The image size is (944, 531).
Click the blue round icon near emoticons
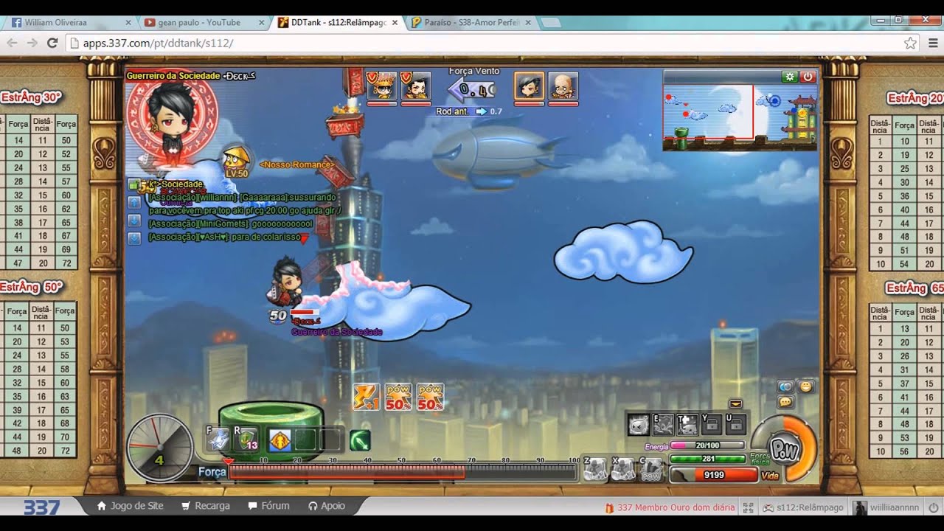coord(786,386)
